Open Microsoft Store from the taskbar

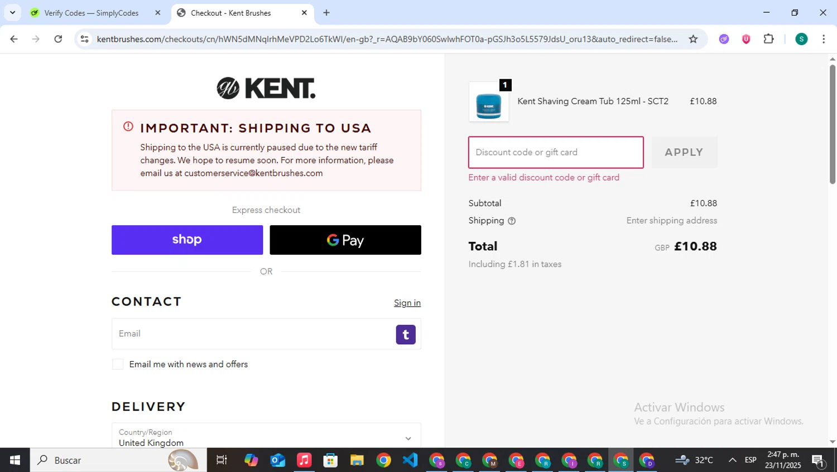coord(330,460)
